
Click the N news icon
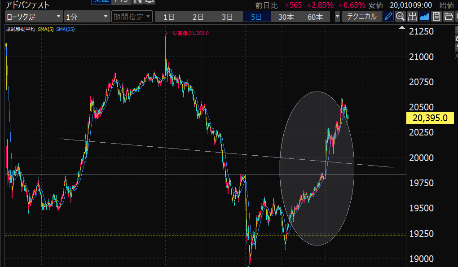137,1
